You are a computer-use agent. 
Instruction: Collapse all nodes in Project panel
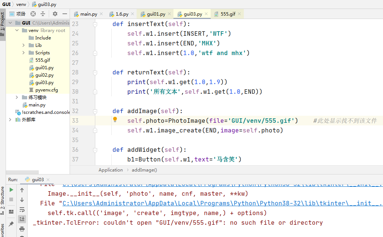click(x=43, y=14)
